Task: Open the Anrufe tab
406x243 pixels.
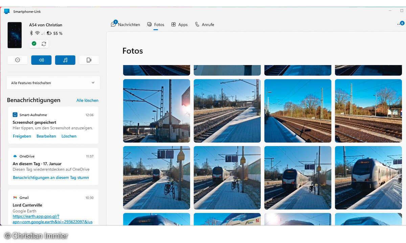Action: coord(204,25)
